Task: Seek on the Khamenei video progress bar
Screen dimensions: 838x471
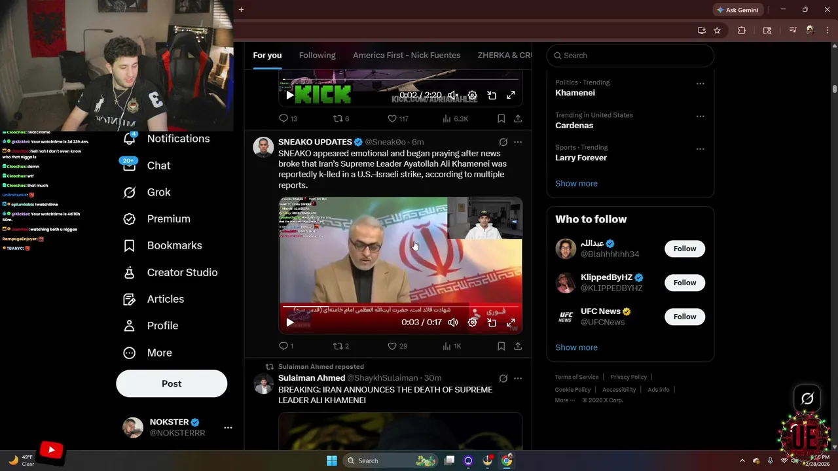Action: pyautogui.click(x=401, y=306)
